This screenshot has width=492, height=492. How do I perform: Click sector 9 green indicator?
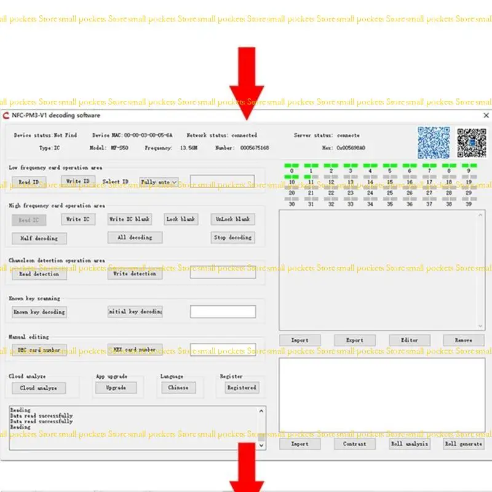point(469,165)
